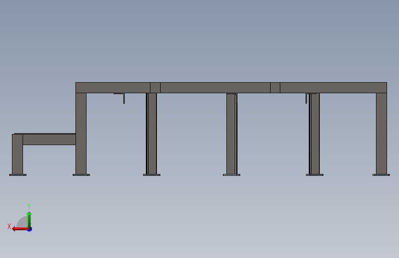Select the short far-left leg of the frame
The height and width of the screenshot is (258, 399).
(x=17, y=154)
